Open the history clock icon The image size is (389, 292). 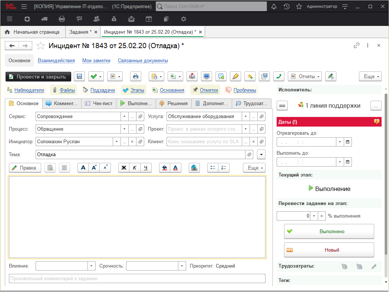pyautogui.click(x=286, y=7)
